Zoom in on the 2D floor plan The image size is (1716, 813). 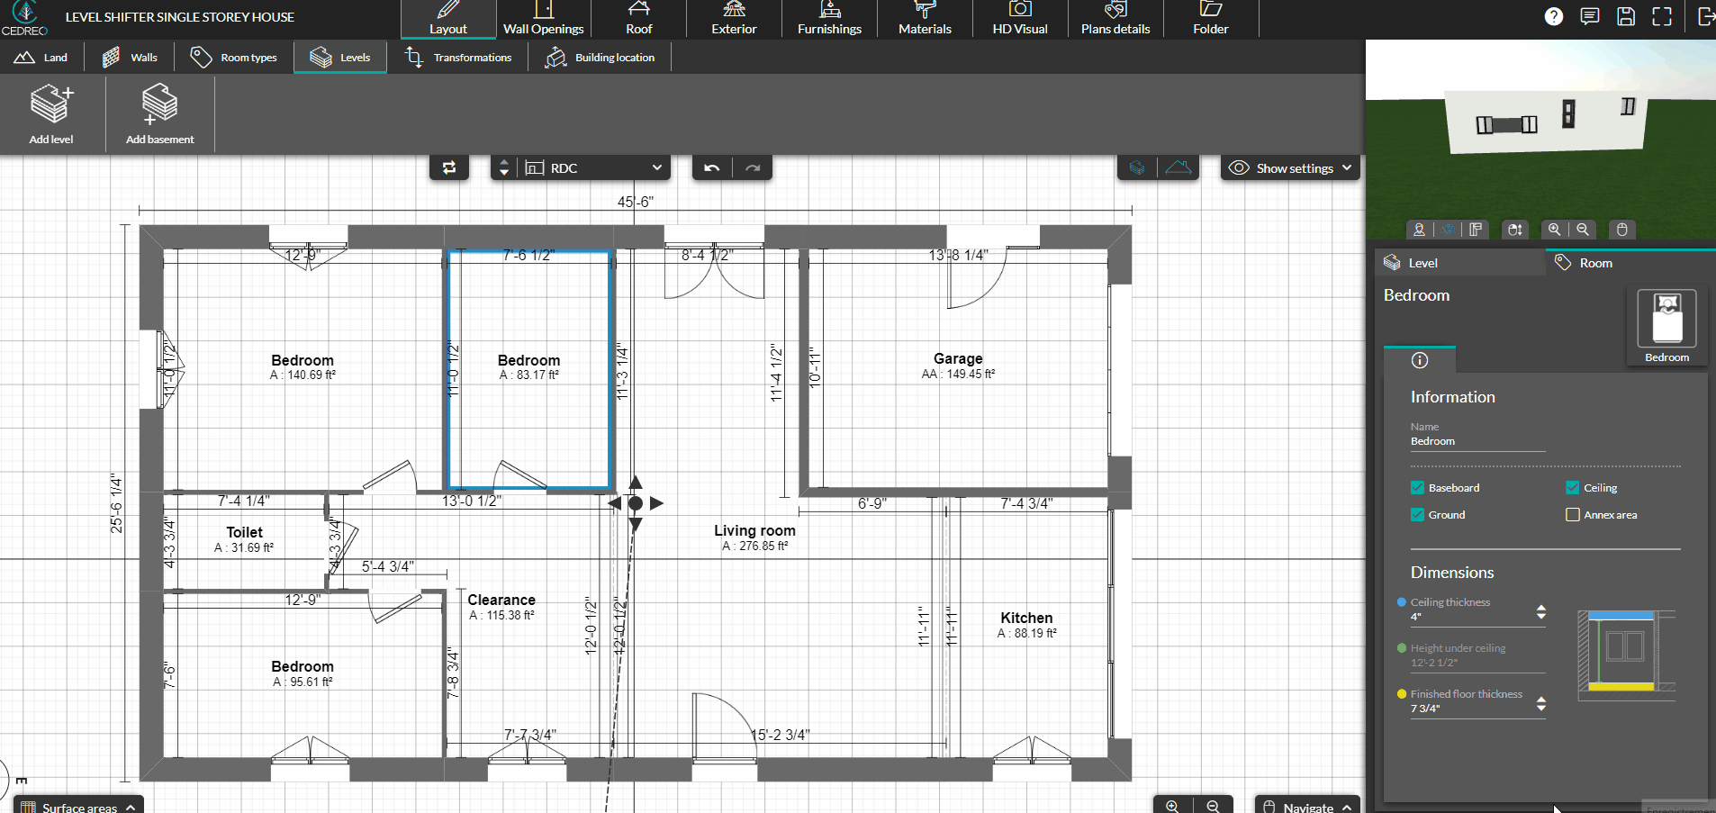[1172, 806]
